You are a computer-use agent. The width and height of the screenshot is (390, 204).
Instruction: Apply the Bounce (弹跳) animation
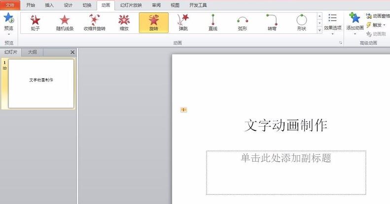coord(183,23)
